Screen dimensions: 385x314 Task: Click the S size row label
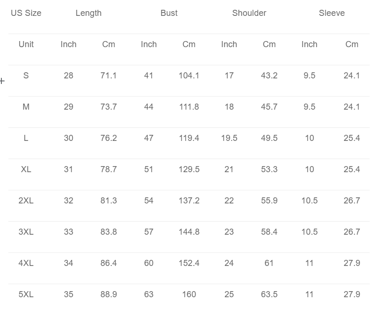click(26, 76)
